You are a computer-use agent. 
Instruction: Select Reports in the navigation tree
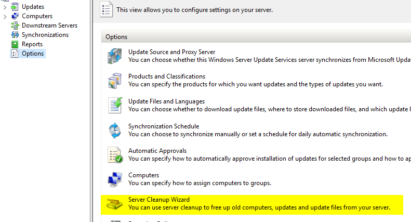point(32,44)
